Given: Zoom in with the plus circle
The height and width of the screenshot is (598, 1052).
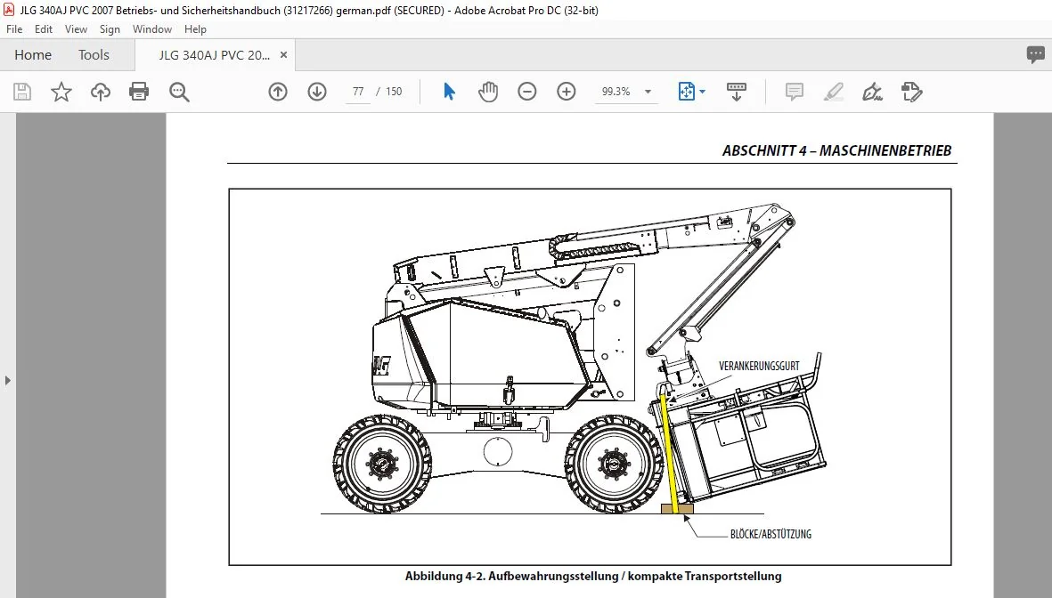Looking at the screenshot, I should point(567,92).
